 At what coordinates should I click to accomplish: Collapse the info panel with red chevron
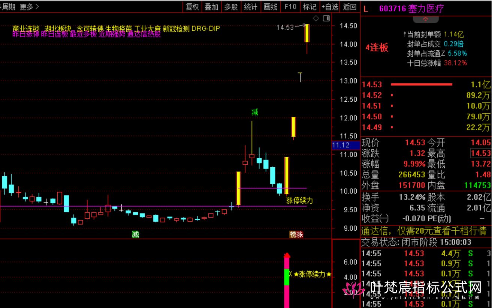(426, 19)
